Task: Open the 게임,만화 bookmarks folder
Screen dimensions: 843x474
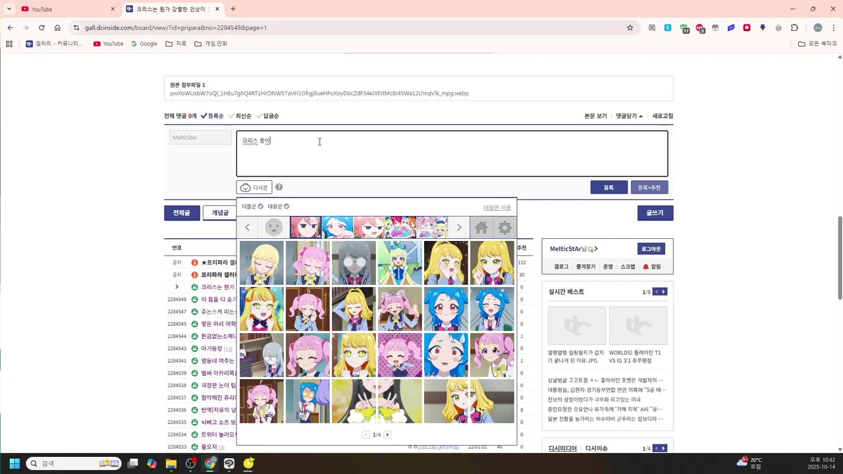Action: click(211, 43)
